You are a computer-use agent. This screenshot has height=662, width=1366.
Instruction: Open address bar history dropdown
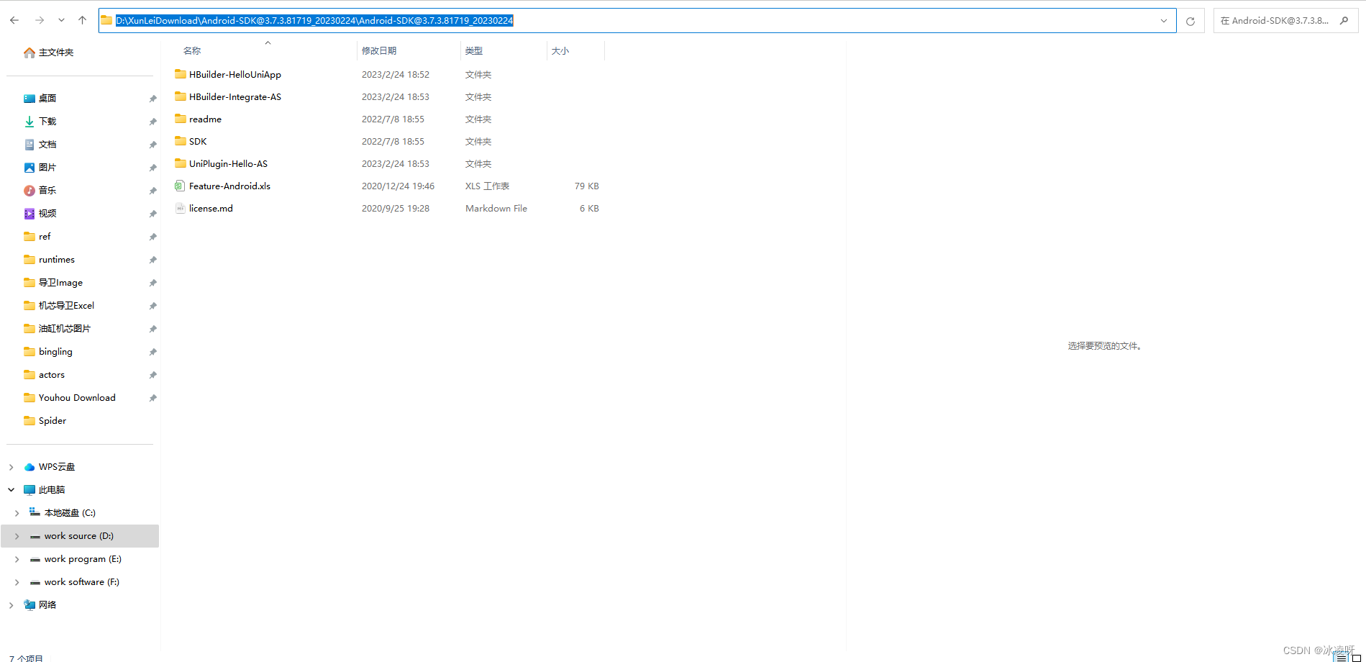[1163, 21]
